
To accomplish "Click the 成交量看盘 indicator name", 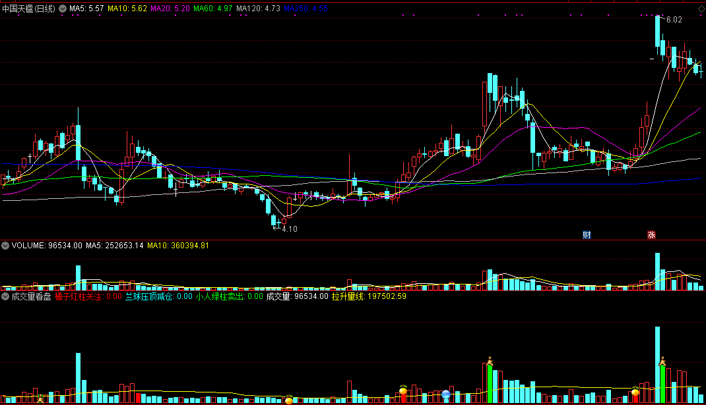I will pyautogui.click(x=31, y=296).
